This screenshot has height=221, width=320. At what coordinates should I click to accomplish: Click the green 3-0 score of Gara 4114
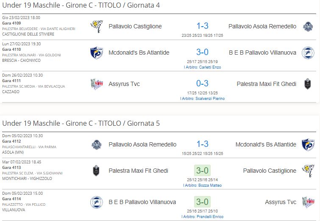(202, 202)
